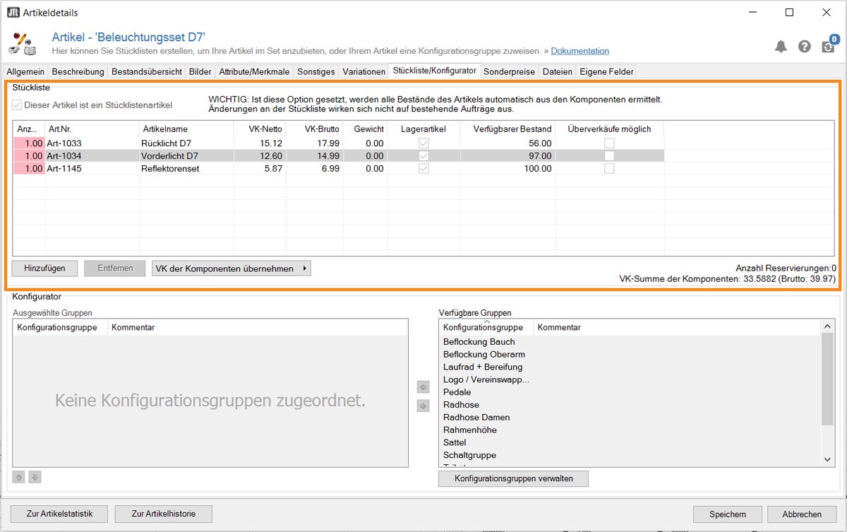This screenshot has height=532, width=847.
Task: Click the Speichern button
Action: tap(727, 514)
